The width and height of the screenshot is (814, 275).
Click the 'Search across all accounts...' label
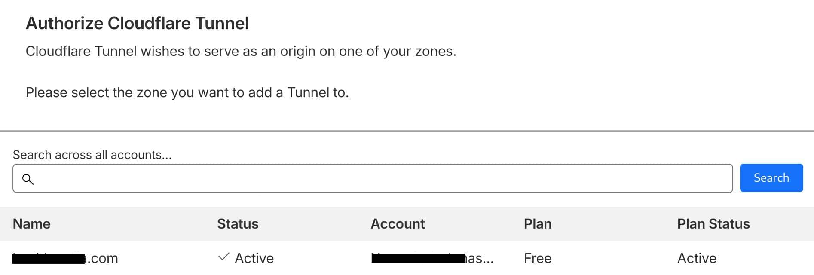point(92,155)
